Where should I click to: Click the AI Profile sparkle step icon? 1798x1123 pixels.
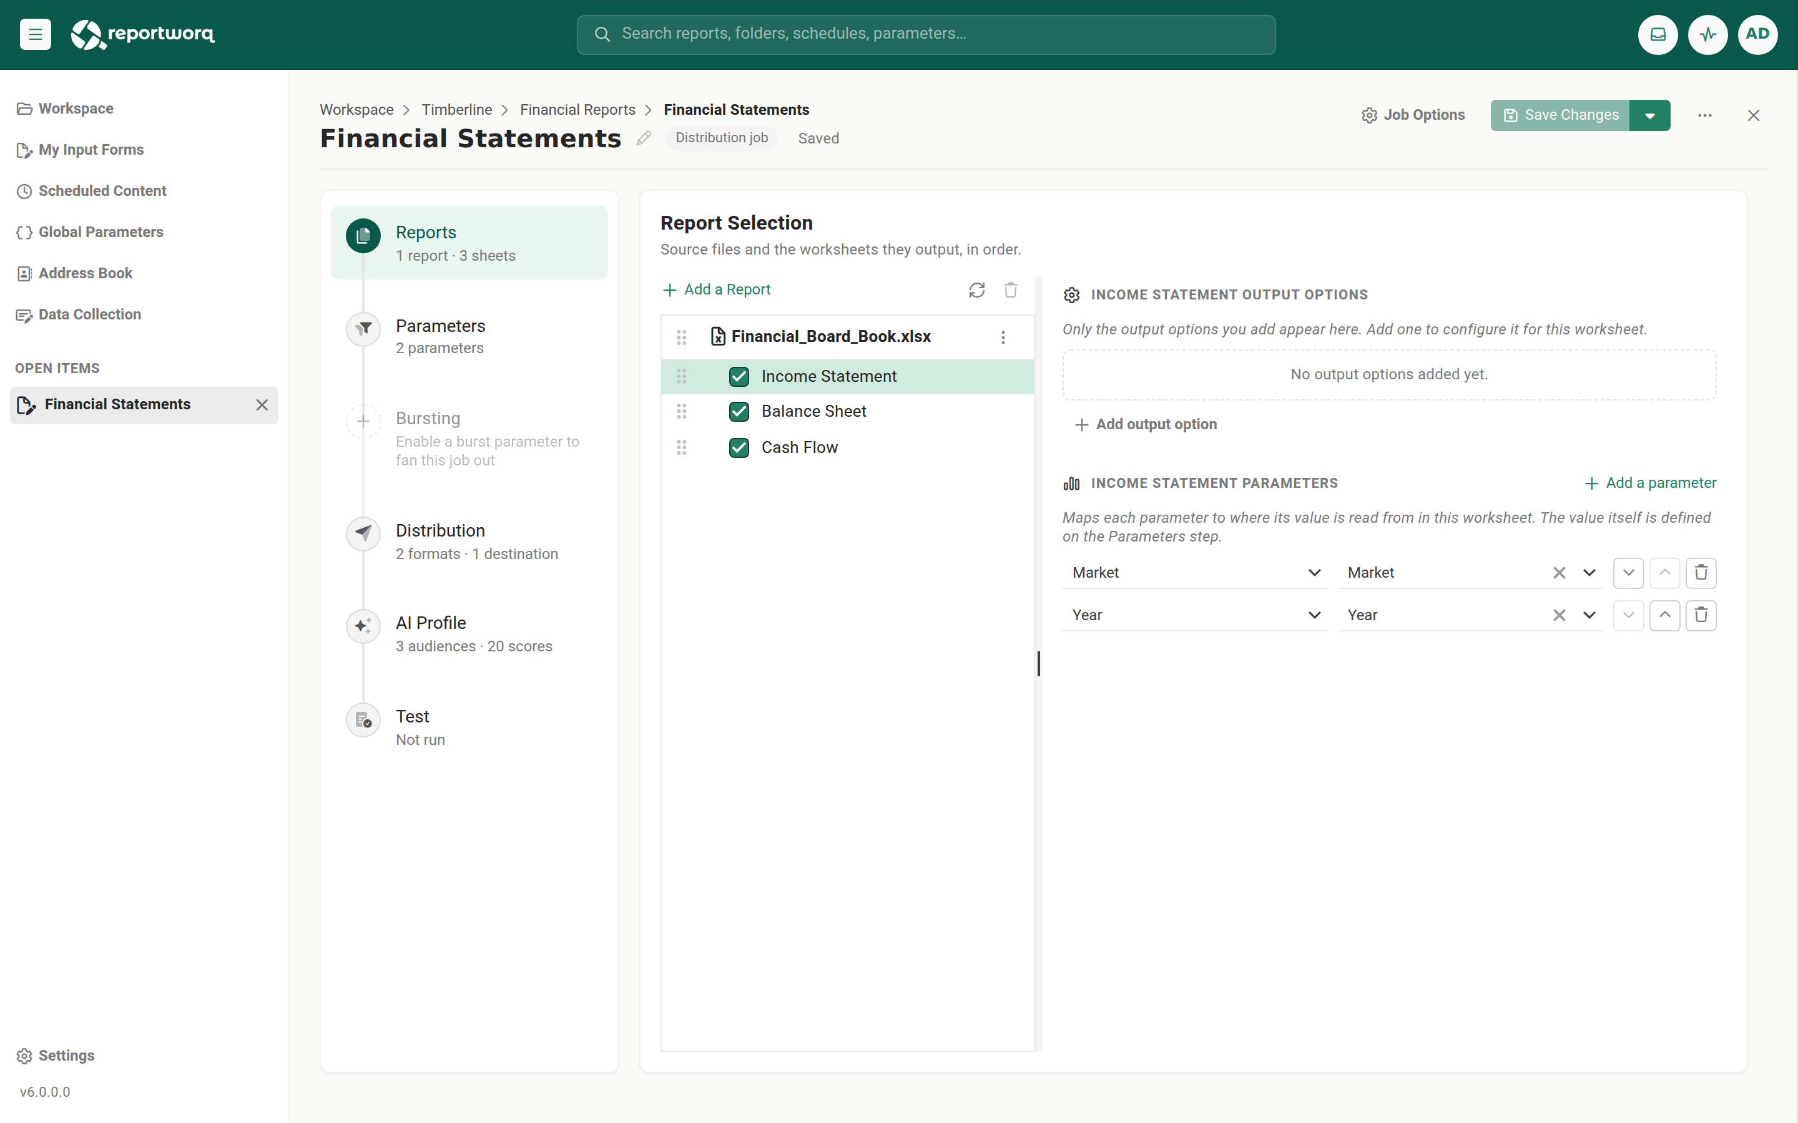click(x=363, y=625)
